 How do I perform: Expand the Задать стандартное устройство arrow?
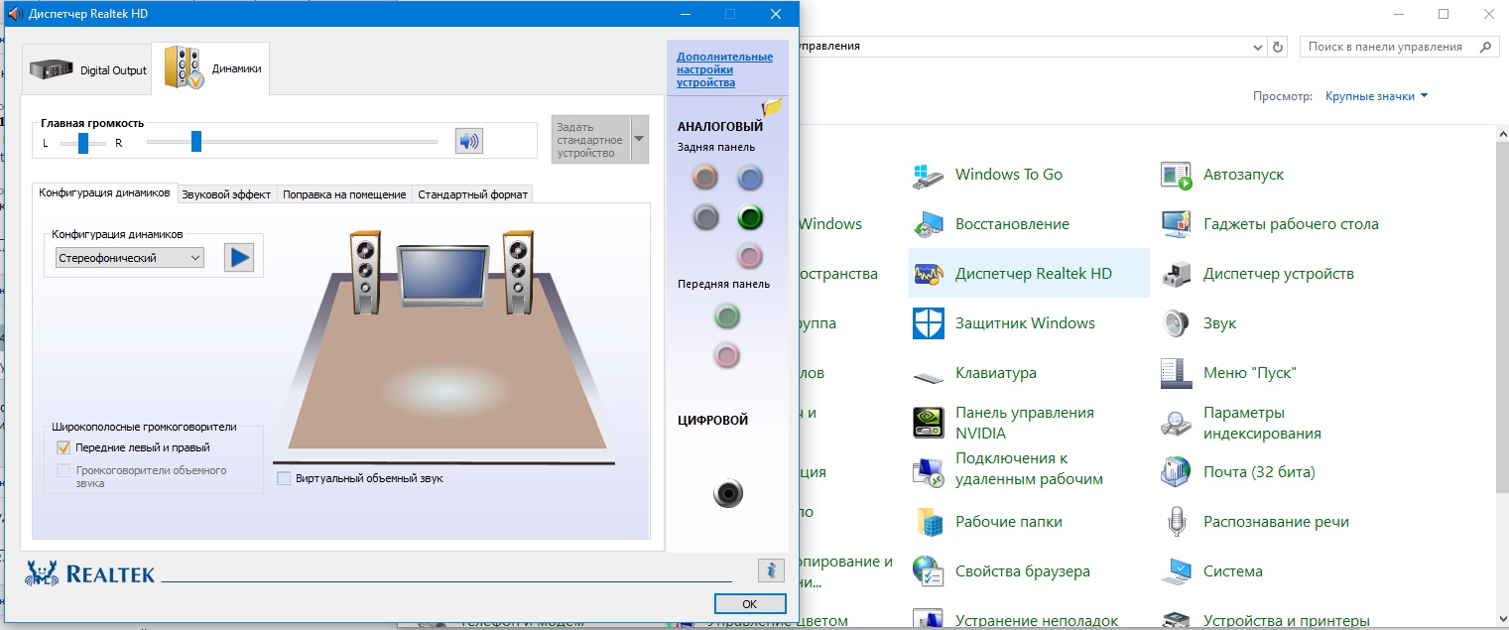click(x=639, y=140)
